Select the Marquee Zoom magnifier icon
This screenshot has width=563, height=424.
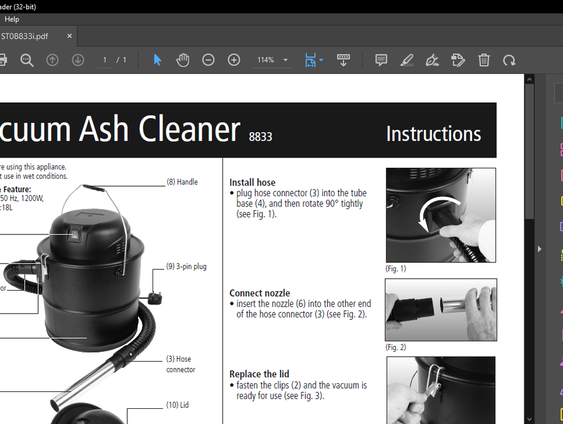tap(27, 60)
